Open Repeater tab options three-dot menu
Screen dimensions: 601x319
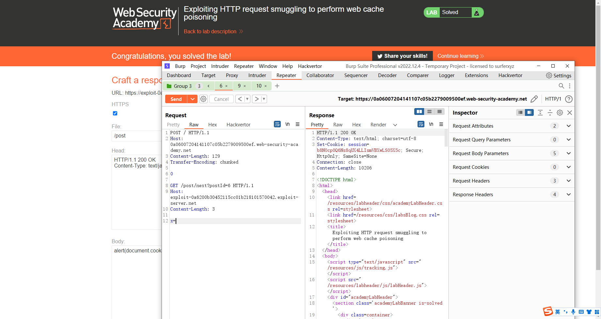(x=570, y=86)
